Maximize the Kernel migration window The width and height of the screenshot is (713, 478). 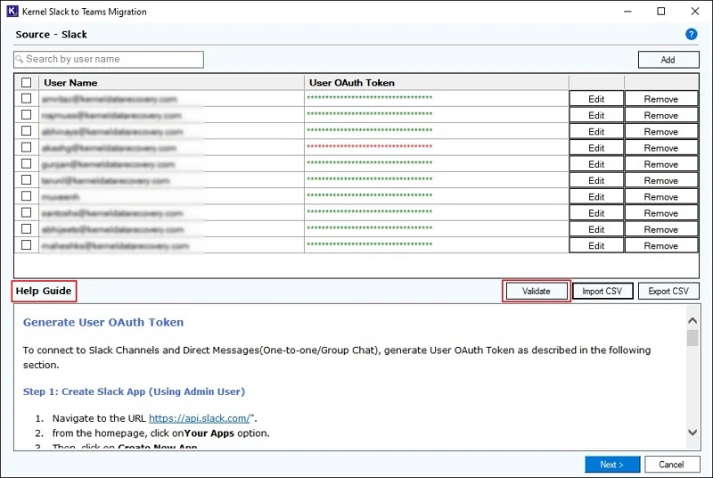pos(661,12)
